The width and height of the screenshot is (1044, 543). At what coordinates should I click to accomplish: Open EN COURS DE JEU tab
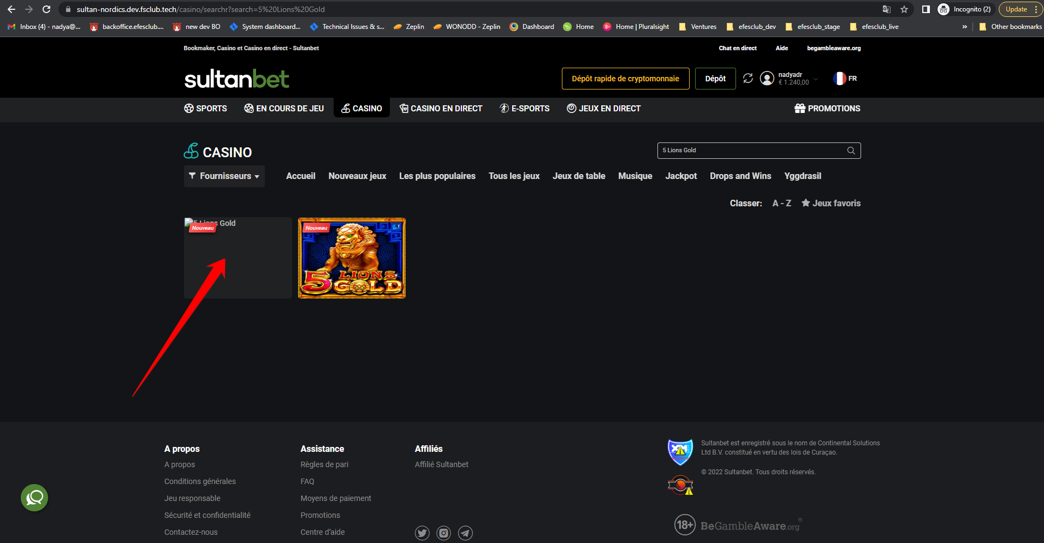[284, 109]
